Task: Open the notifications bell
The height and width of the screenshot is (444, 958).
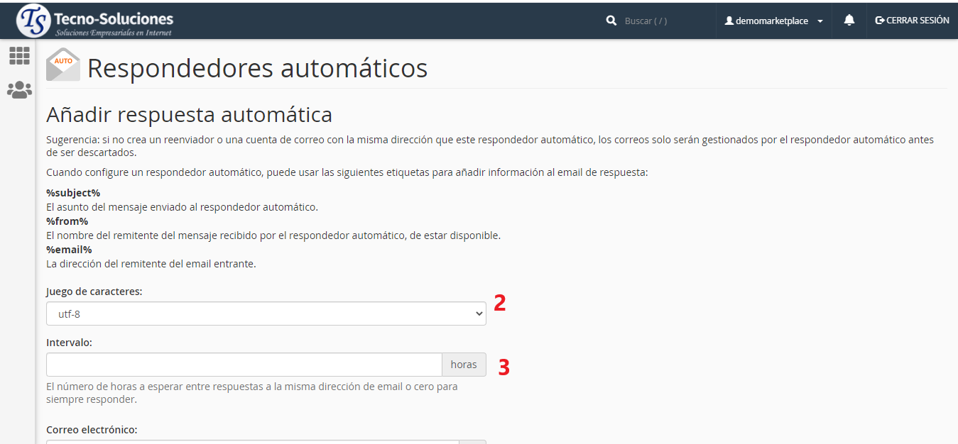Action: coord(849,21)
